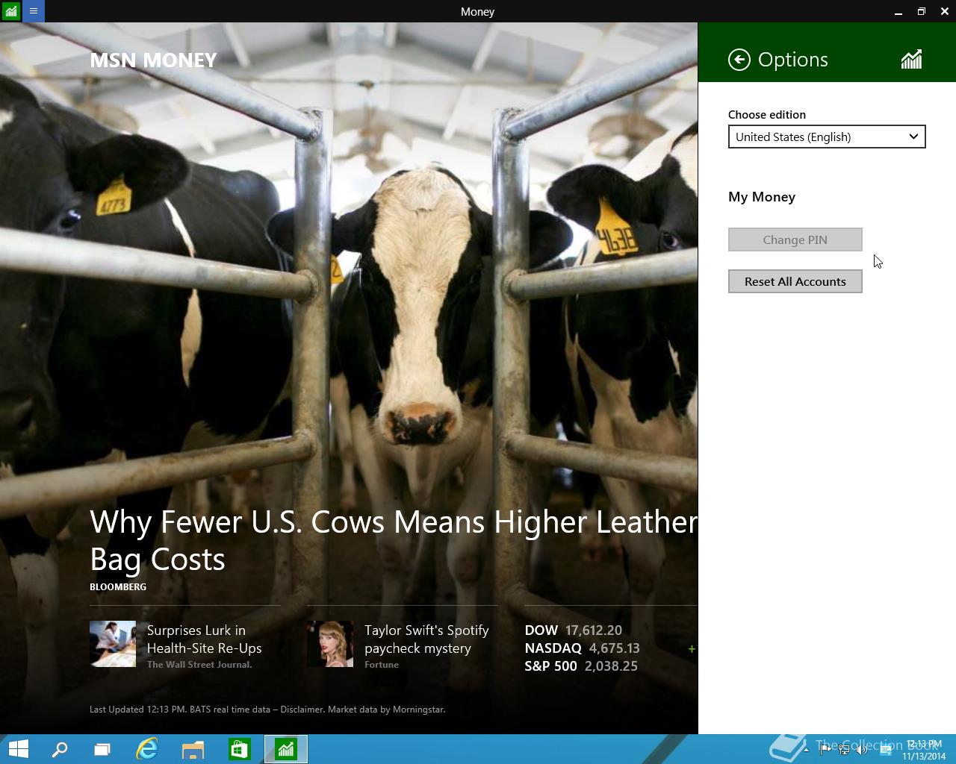The image size is (956, 764).
Task: Click The Wall Street Journal source label
Action: tap(199, 665)
